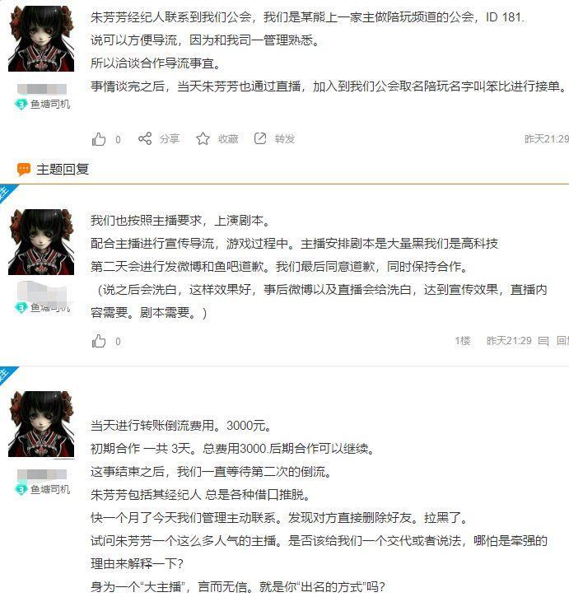The height and width of the screenshot is (597, 569).
Task: Click level 3 badge under first avatar
Action: pyautogui.click(x=21, y=104)
